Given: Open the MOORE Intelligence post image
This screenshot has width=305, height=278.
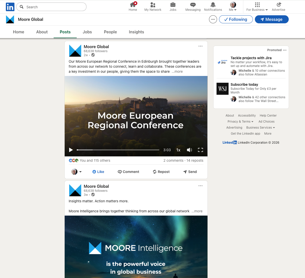Looking at the screenshot, I should [136, 247].
